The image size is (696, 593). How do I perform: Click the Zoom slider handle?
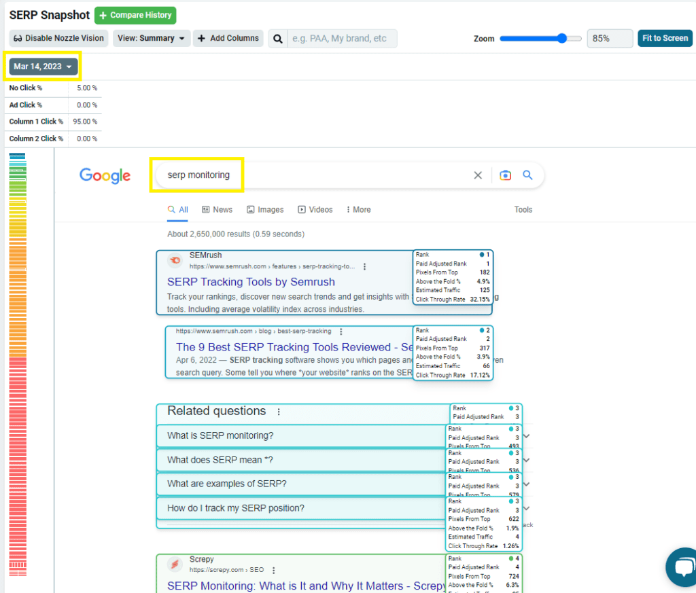point(561,39)
